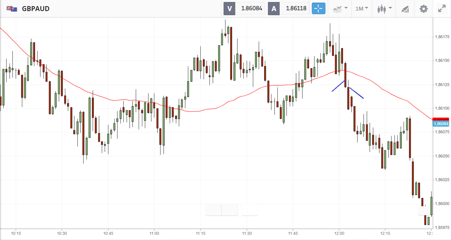Click the 12:00 label on time axis

(339, 233)
